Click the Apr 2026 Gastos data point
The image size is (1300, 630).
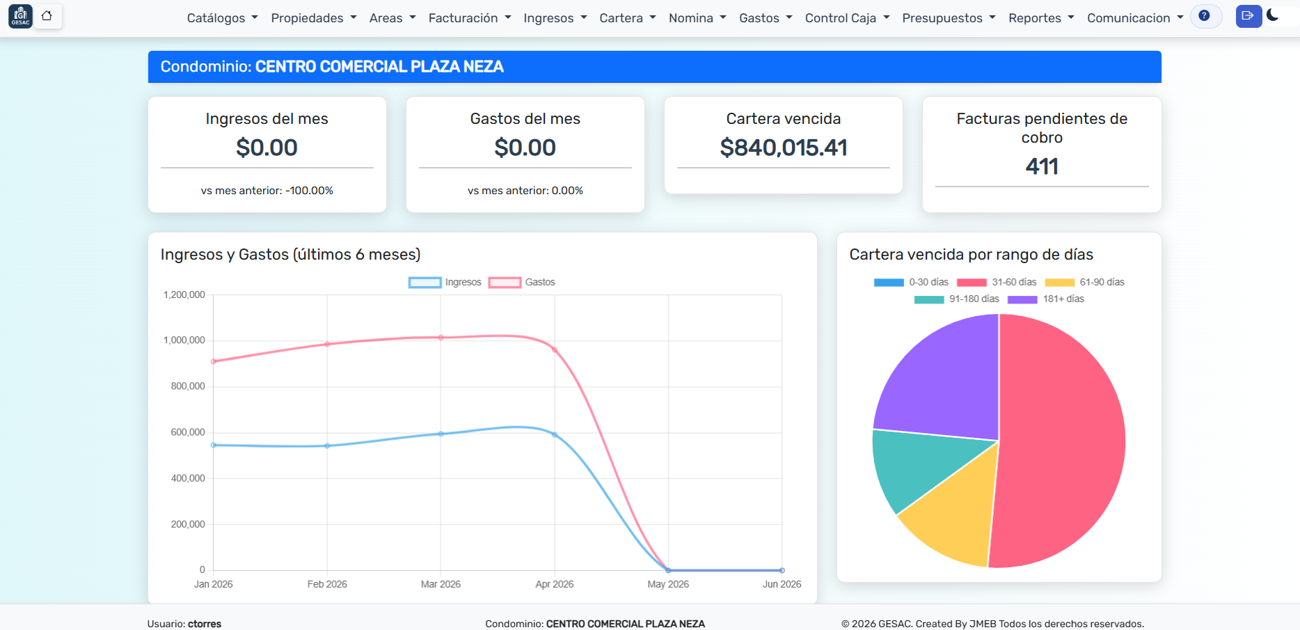pos(555,349)
